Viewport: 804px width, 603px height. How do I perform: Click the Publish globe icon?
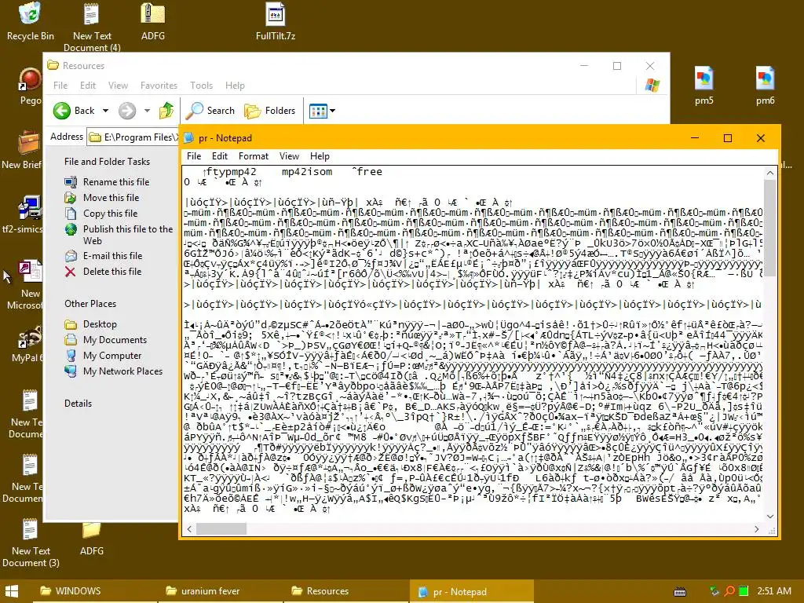71,229
